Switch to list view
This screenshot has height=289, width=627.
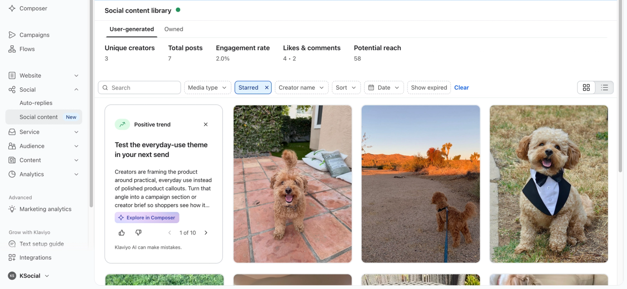[x=605, y=88]
